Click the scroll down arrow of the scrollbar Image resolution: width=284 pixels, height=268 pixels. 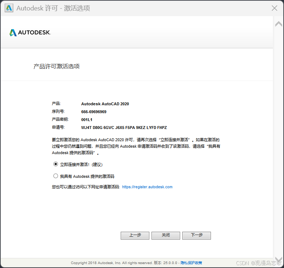279,259
